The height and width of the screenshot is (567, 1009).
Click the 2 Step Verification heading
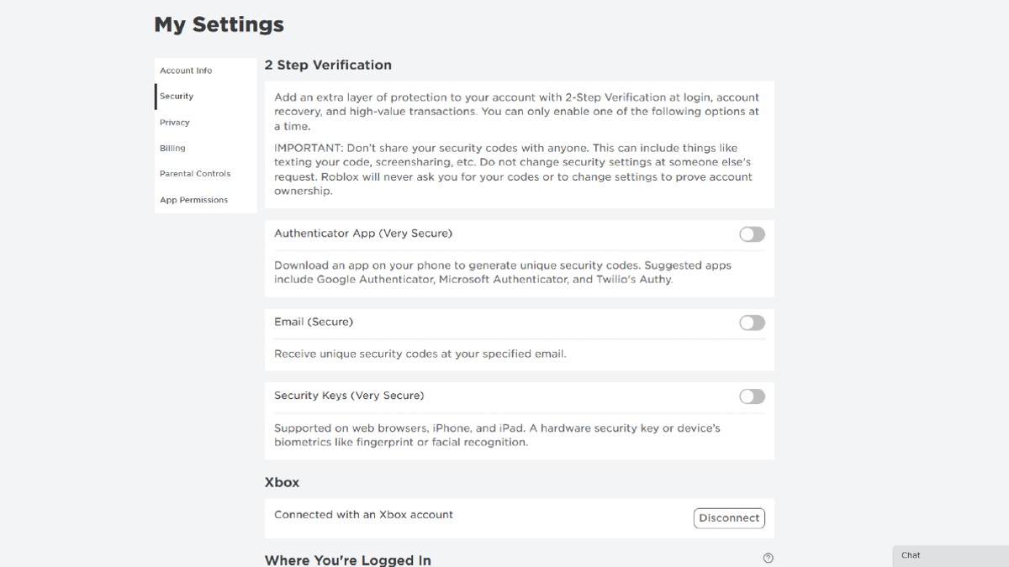(x=327, y=65)
